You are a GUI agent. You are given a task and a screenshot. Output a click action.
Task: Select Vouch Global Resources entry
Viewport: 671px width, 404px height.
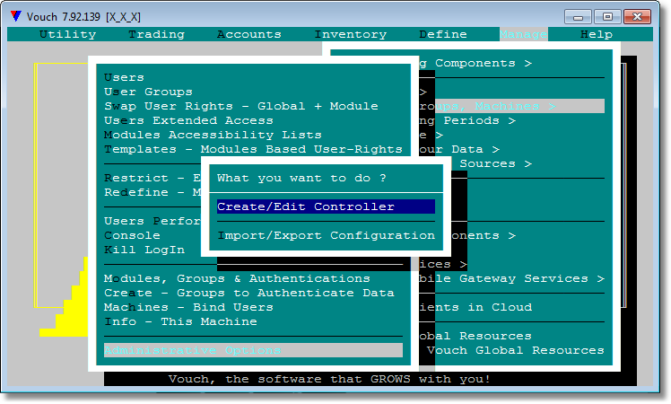[515, 350]
